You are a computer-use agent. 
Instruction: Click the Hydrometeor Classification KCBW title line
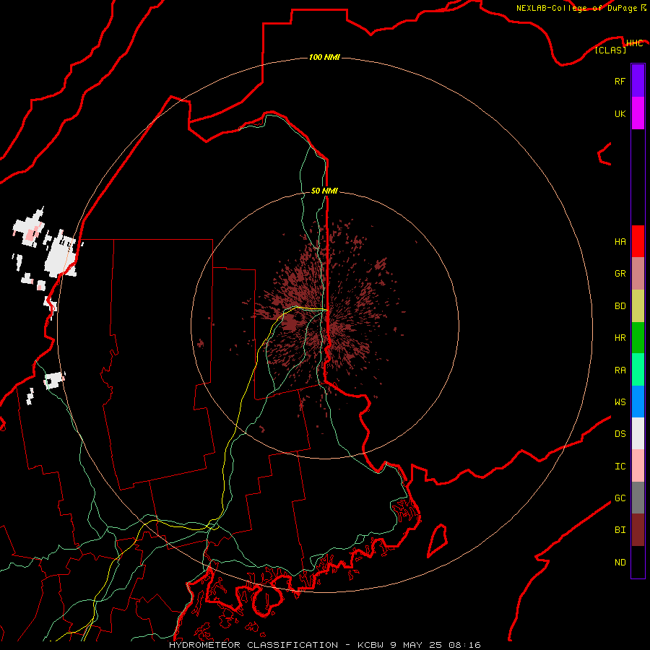[324, 645]
